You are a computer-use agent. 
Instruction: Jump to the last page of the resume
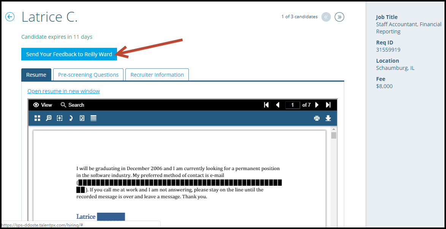(x=329, y=105)
